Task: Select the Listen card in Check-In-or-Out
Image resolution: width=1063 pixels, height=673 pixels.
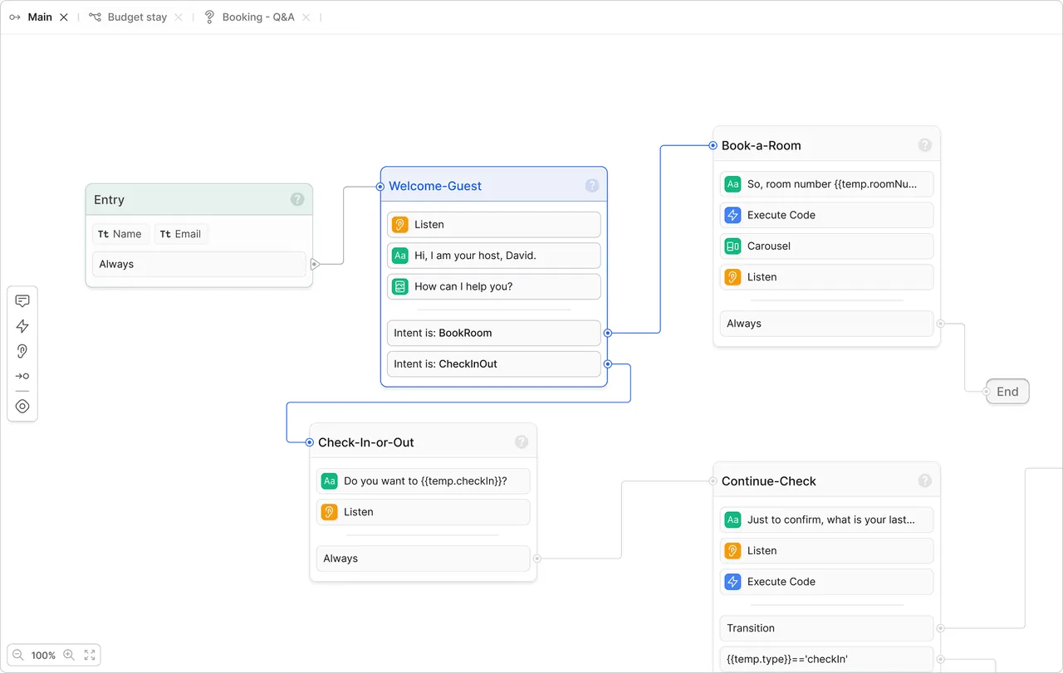Action: pyautogui.click(x=423, y=512)
